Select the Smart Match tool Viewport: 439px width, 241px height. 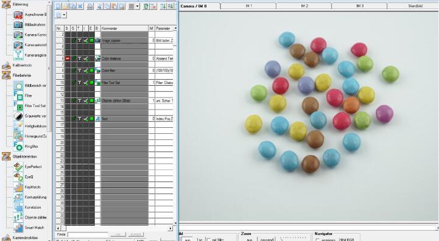click(18, 228)
